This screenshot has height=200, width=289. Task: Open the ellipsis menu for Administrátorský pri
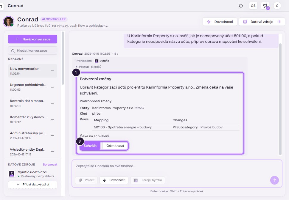(x=52, y=136)
